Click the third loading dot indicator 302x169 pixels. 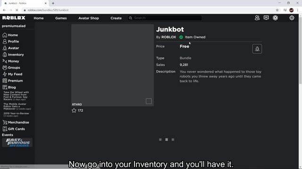coord(173,140)
